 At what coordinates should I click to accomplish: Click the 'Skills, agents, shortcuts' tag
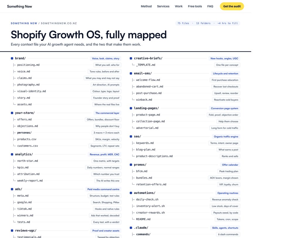[x=225, y=228]
